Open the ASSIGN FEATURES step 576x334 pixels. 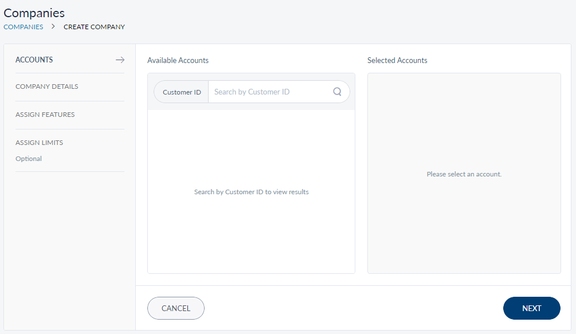click(x=45, y=115)
